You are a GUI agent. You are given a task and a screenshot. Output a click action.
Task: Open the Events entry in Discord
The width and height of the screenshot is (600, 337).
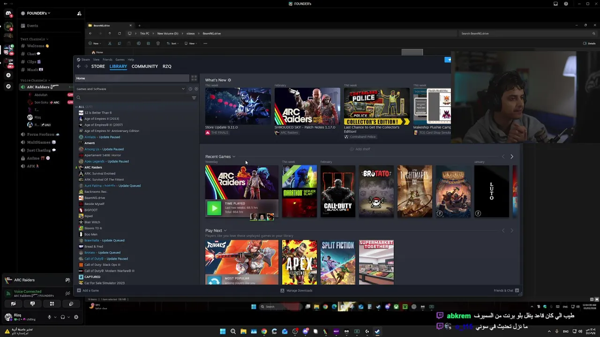pos(32,26)
